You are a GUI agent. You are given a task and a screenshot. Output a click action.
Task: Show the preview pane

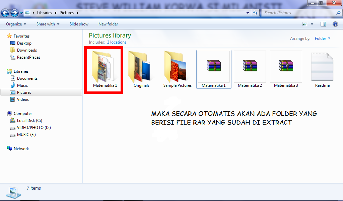coord(323,24)
